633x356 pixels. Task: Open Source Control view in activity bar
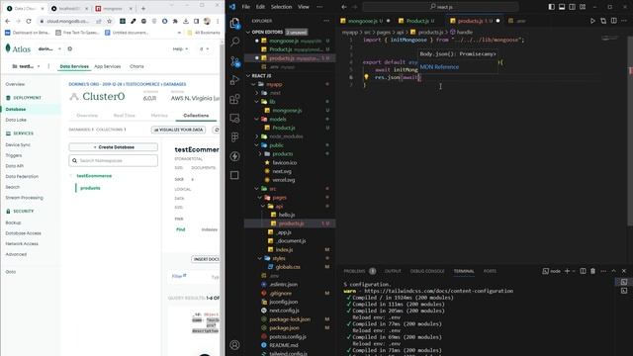[234, 61]
